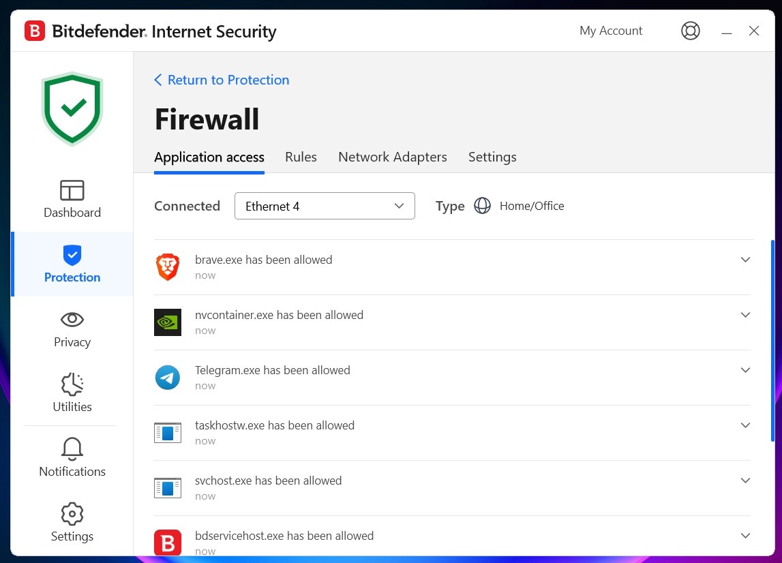
Task: Open the Ethernet 4 adapter dropdown
Action: point(325,206)
